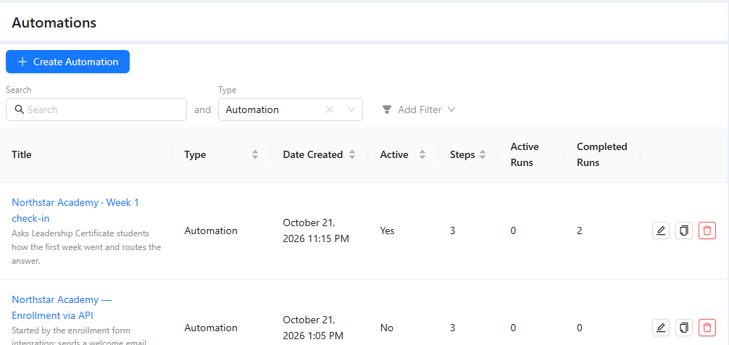
Task: Edit the Enrollment via API automation
Action: [x=661, y=328]
